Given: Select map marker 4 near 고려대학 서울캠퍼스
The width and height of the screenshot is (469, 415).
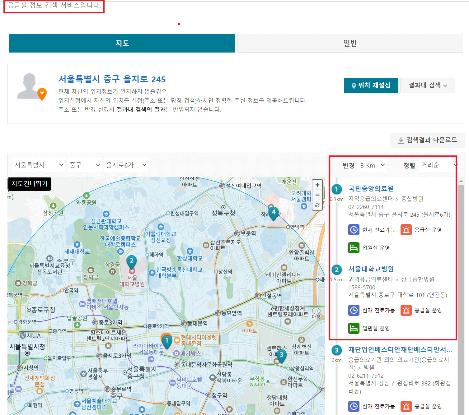Looking at the screenshot, I should [x=273, y=213].
